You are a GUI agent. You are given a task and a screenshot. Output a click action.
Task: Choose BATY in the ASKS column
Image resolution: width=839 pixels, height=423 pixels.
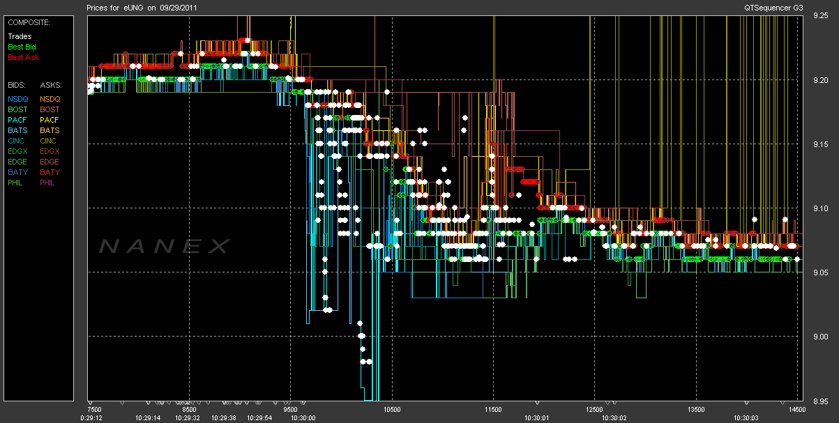[x=50, y=172]
